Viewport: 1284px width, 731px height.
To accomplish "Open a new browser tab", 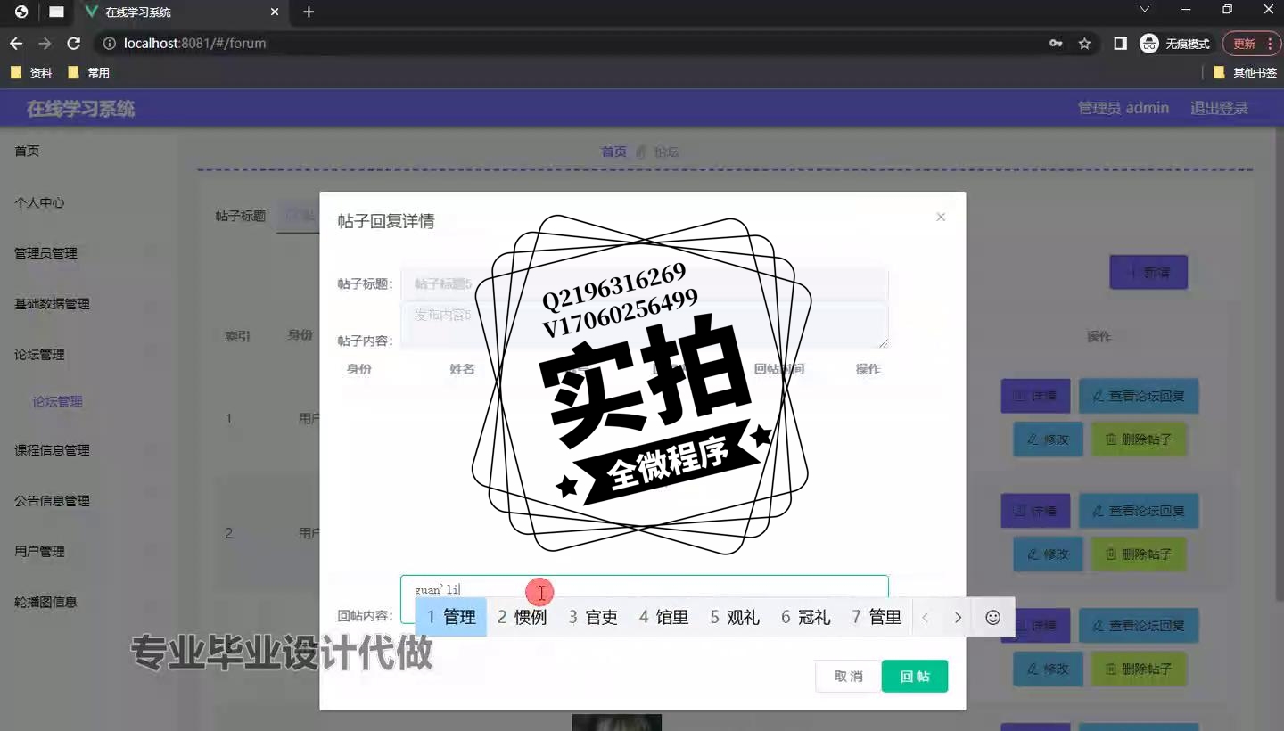I will pyautogui.click(x=309, y=12).
